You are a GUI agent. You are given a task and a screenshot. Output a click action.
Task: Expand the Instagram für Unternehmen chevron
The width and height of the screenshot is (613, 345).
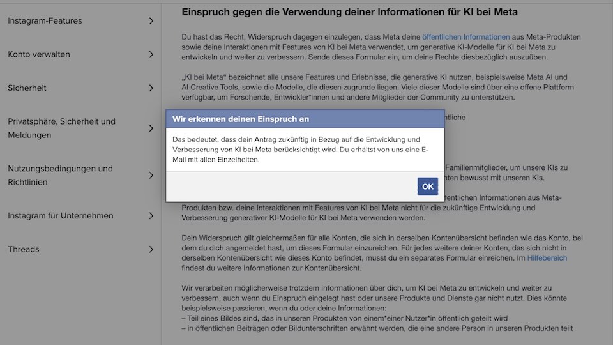(x=151, y=216)
